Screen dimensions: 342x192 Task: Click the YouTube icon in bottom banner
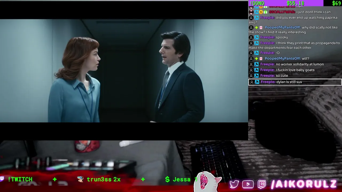pyautogui.click(x=248, y=184)
